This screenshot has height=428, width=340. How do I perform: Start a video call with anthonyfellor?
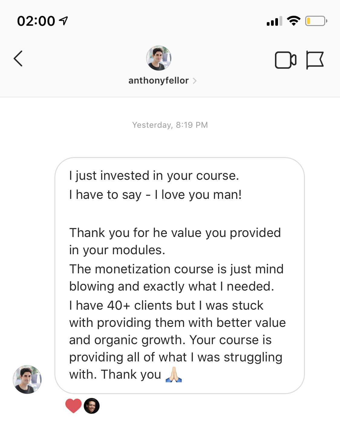[285, 60]
